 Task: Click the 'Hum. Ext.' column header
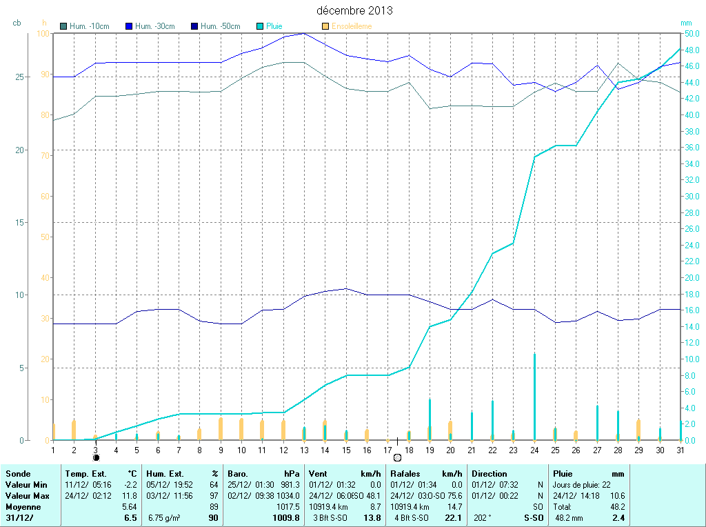[x=165, y=474]
